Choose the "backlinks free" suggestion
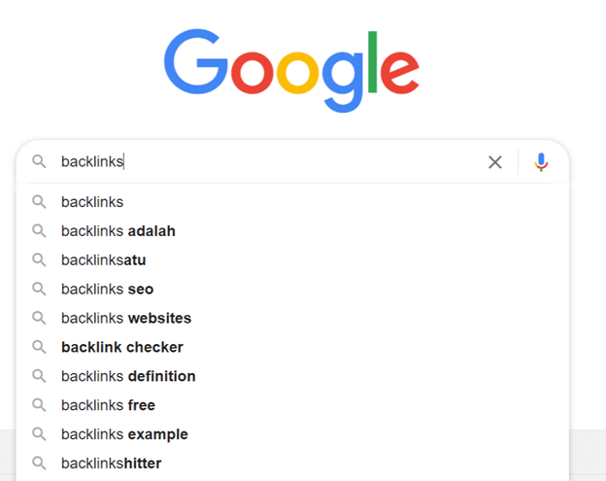Viewport: 606px width, 481px height. tap(292, 405)
